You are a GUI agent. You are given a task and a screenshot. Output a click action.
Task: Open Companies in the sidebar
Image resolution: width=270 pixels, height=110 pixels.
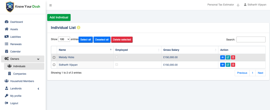click(20, 74)
